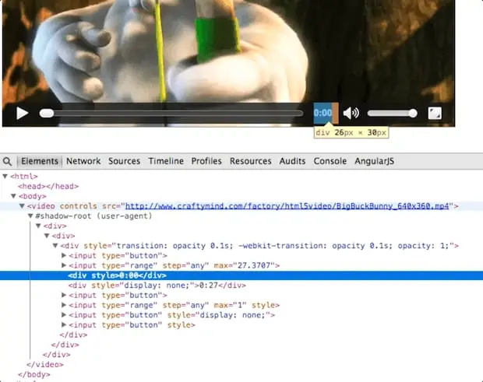This screenshot has height=382, width=483.
Task: Play the Big Buck Bunny video
Action: [22, 113]
